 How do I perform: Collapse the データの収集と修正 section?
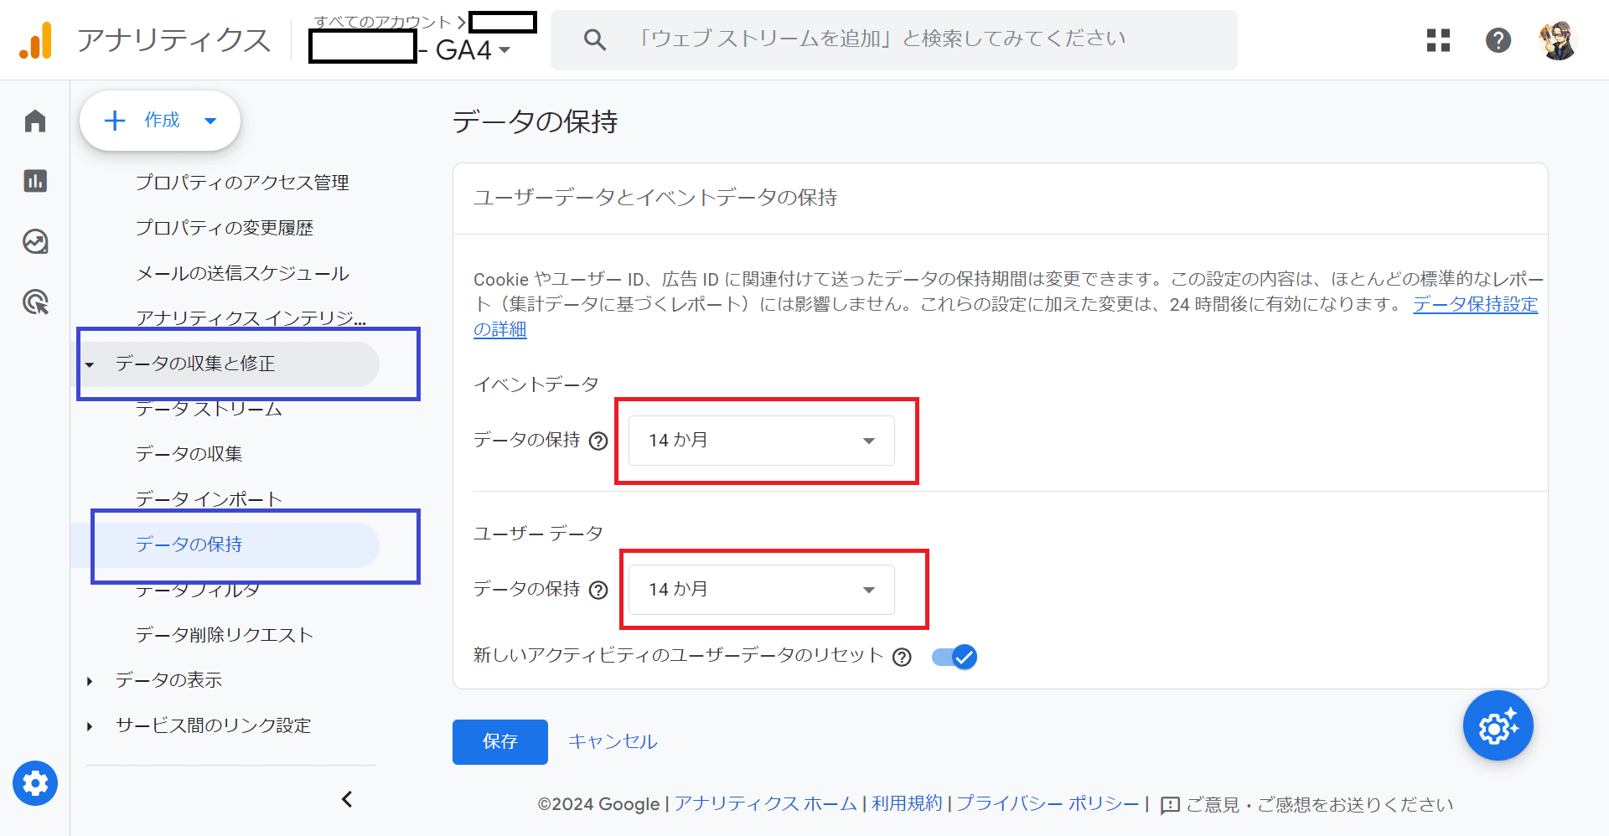tap(90, 364)
